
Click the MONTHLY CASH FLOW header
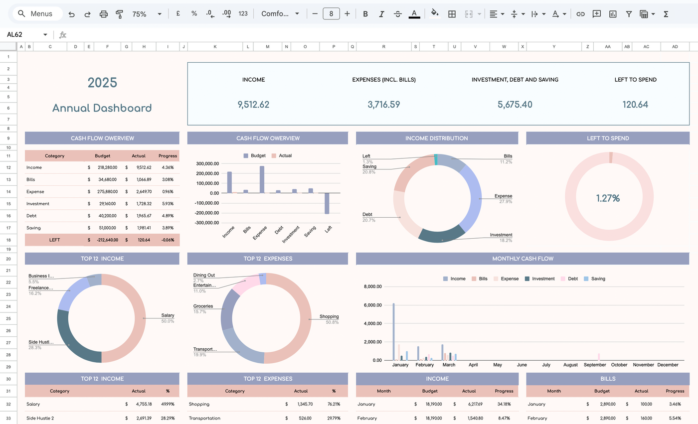[x=523, y=259]
